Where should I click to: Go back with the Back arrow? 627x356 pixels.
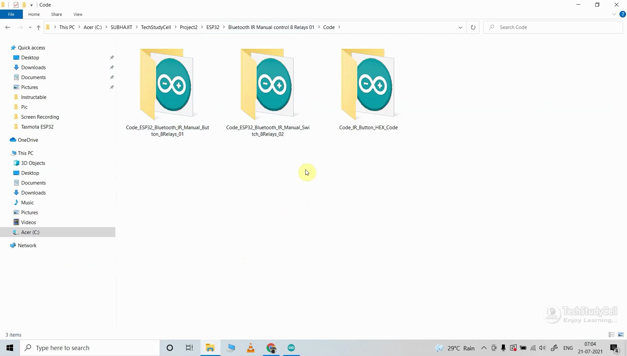pos(8,27)
